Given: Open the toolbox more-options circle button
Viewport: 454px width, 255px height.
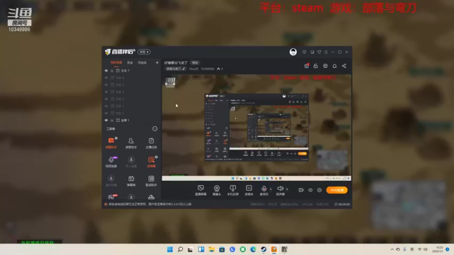Looking at the screenshot, I should click(155, 129).
